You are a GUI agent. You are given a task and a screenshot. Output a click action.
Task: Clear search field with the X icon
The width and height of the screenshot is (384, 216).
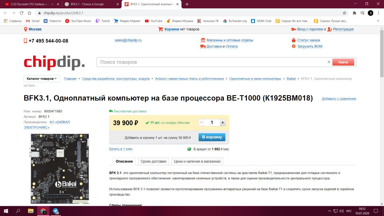pos(329,62)
